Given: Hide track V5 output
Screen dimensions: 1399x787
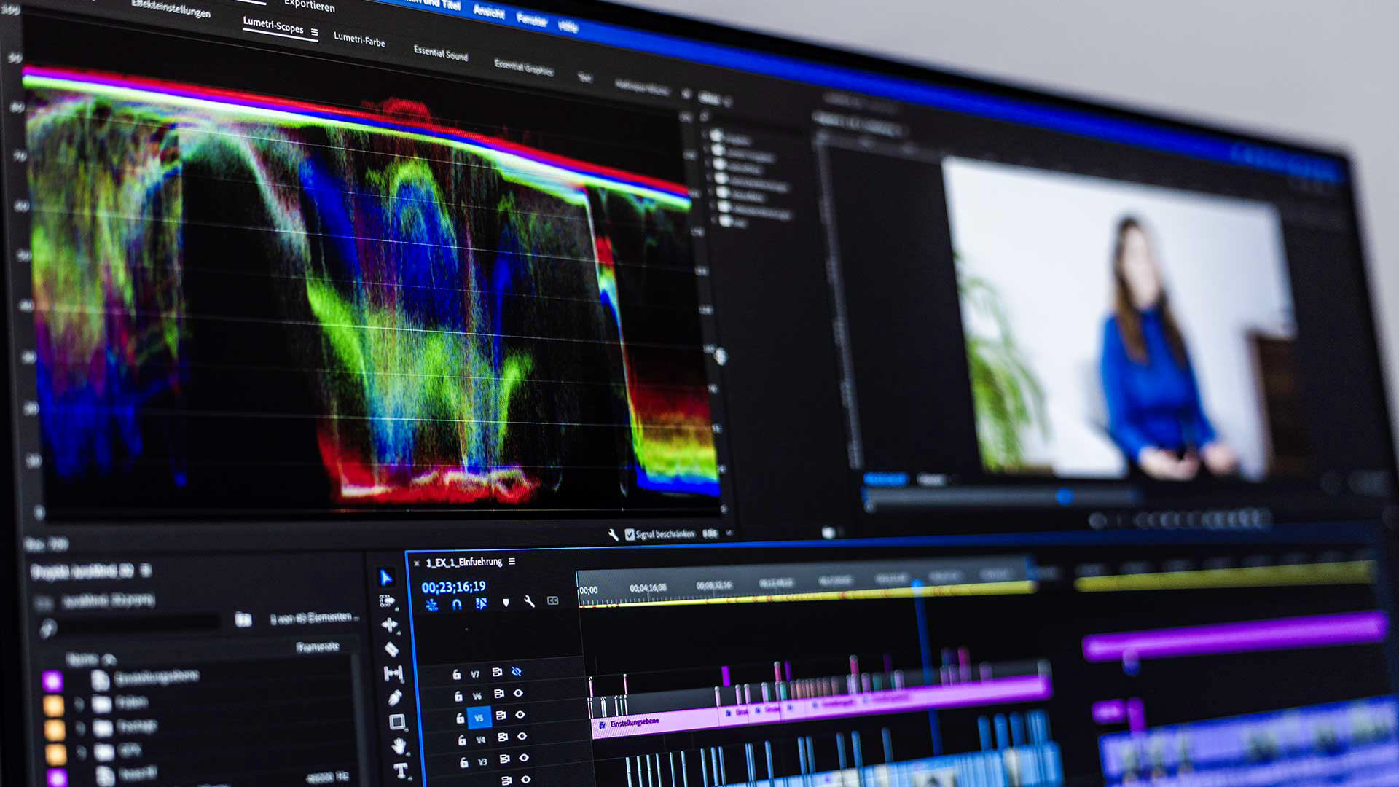Looking at the screenshot, I should point(520,715).
